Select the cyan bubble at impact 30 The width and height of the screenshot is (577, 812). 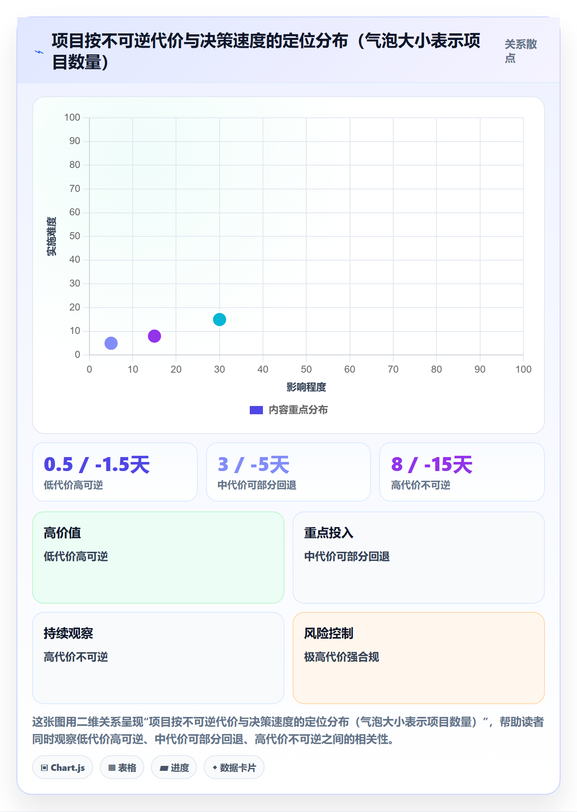[x=220, y=320]
